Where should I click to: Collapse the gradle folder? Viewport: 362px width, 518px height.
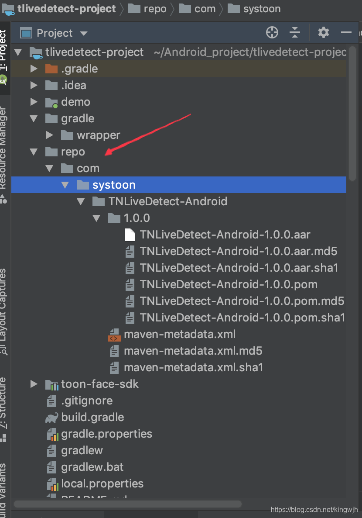pyautogui.click(x=34, y=119)
